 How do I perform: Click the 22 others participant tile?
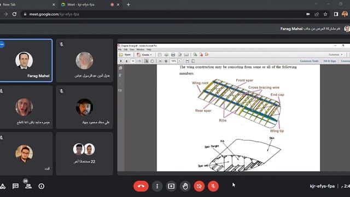point(84,154)
